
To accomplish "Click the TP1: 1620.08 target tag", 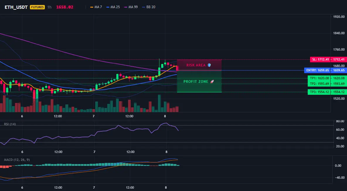I will (319, 78).
